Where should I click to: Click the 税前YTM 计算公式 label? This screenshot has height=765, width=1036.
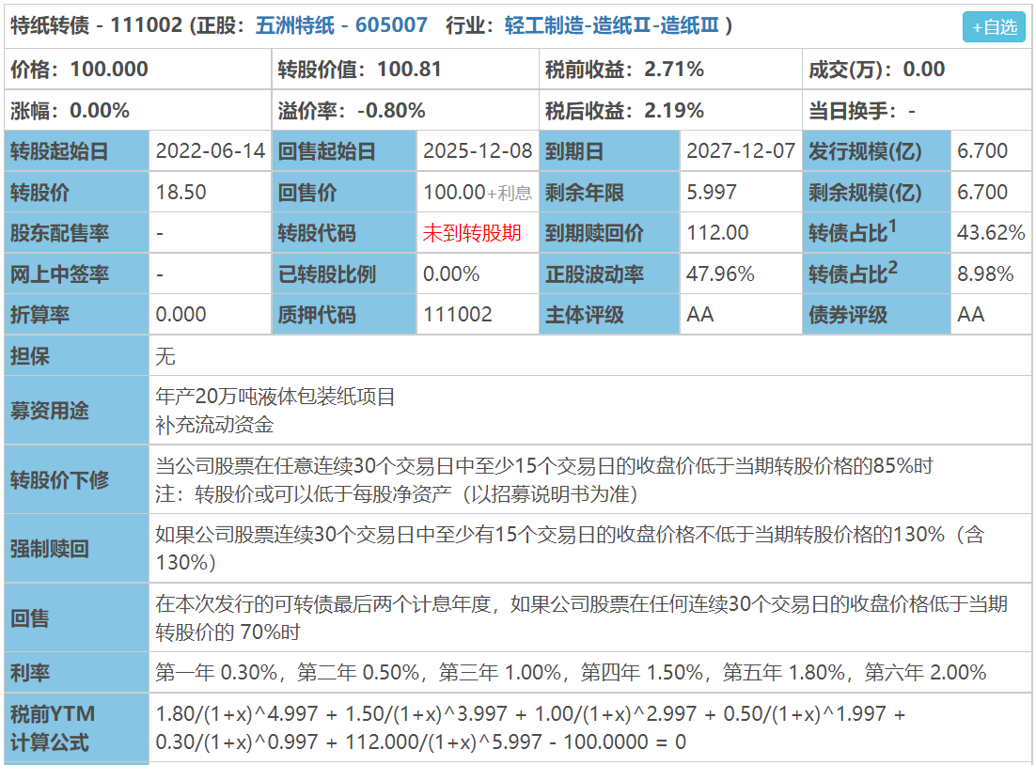(x=53, y=728)
